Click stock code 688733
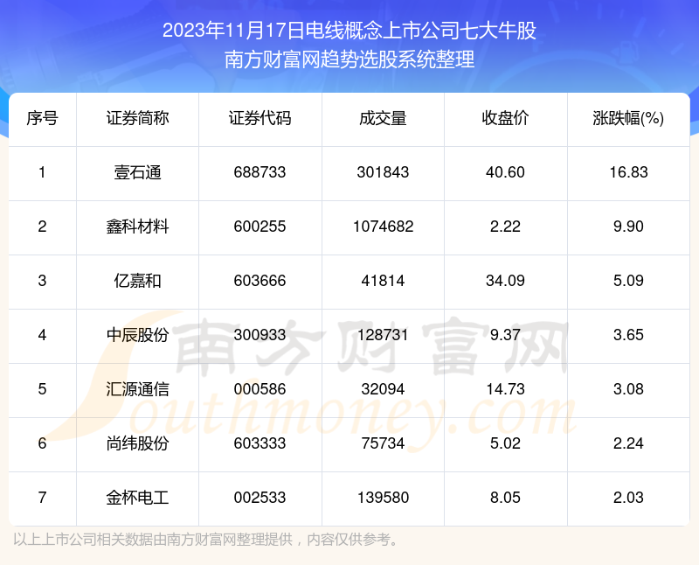 260,172
